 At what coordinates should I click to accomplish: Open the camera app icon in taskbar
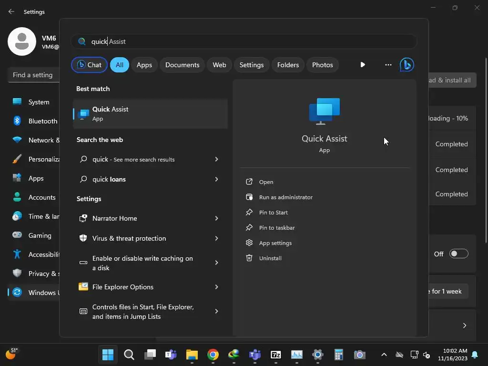(x=359, y=355)
